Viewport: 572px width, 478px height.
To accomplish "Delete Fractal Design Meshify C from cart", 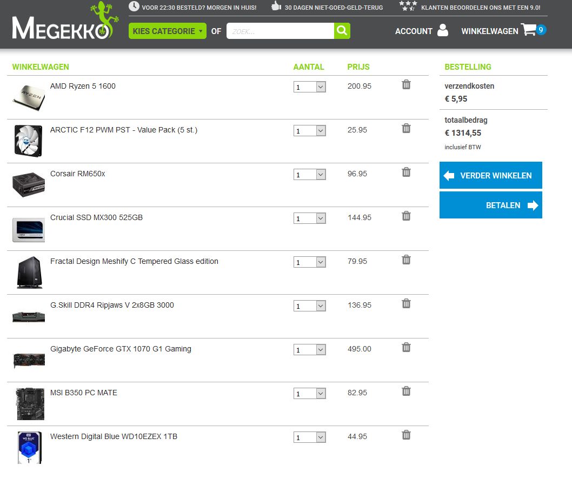I will 406,260.
